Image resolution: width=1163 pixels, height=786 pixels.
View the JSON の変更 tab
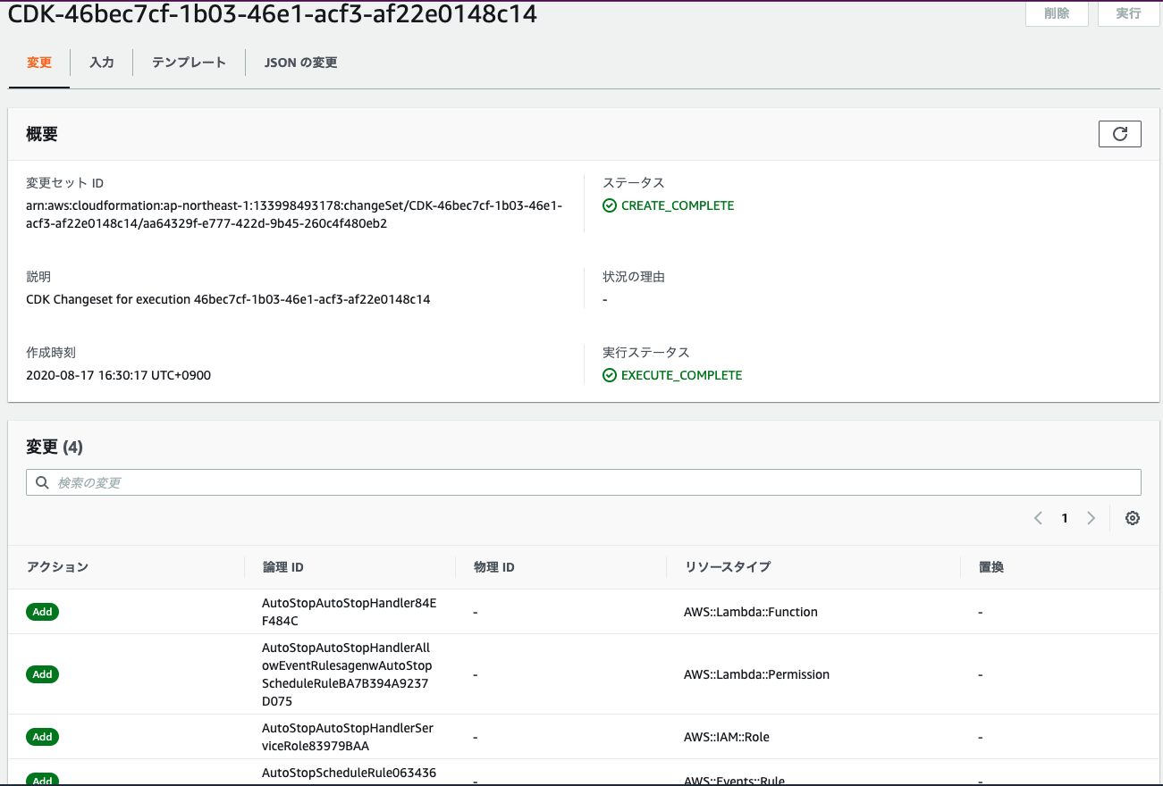pyautogui.click(x=300, y=63)
